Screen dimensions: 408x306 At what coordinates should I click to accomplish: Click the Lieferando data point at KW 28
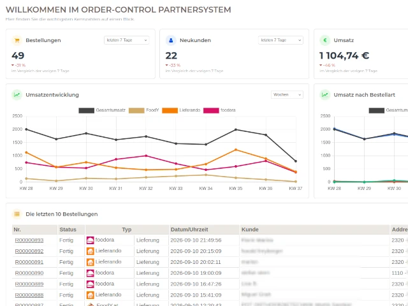pyautogui.click(x=26, y=152)
